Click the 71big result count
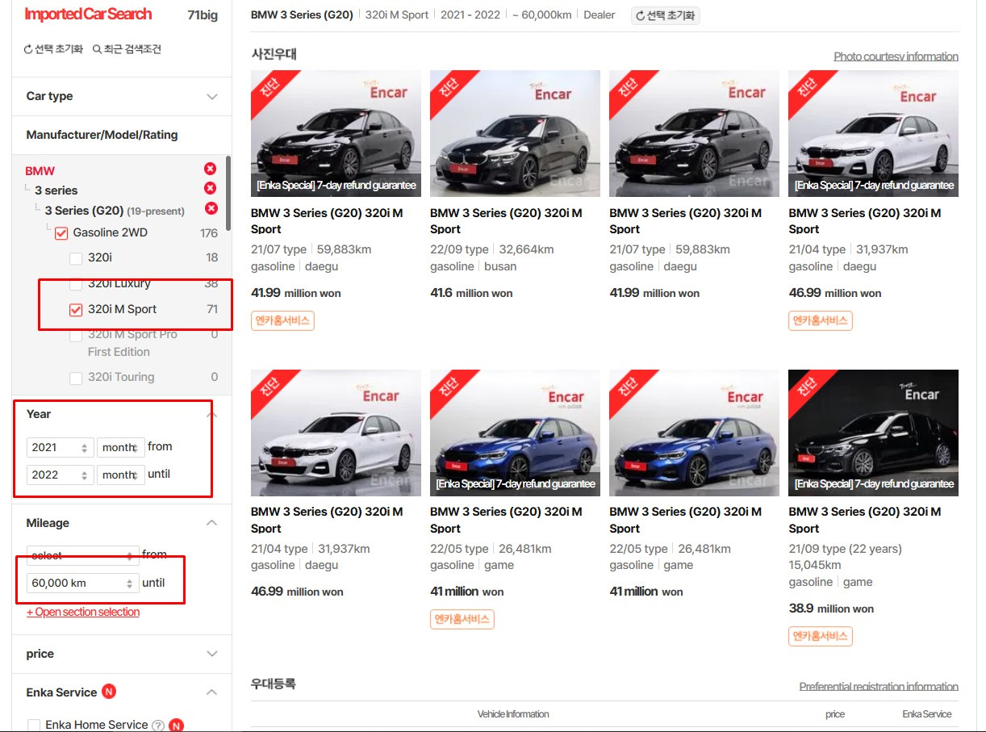The width and height of the screenshot is (986, 732). [x=203, y=15]
